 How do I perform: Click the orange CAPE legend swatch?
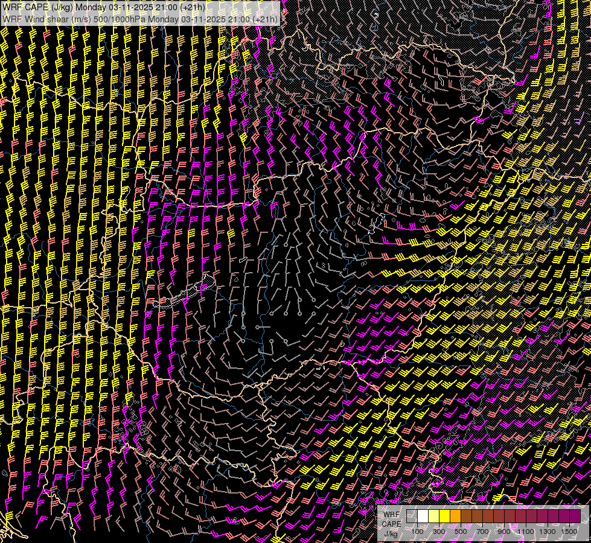click(456, 516)
